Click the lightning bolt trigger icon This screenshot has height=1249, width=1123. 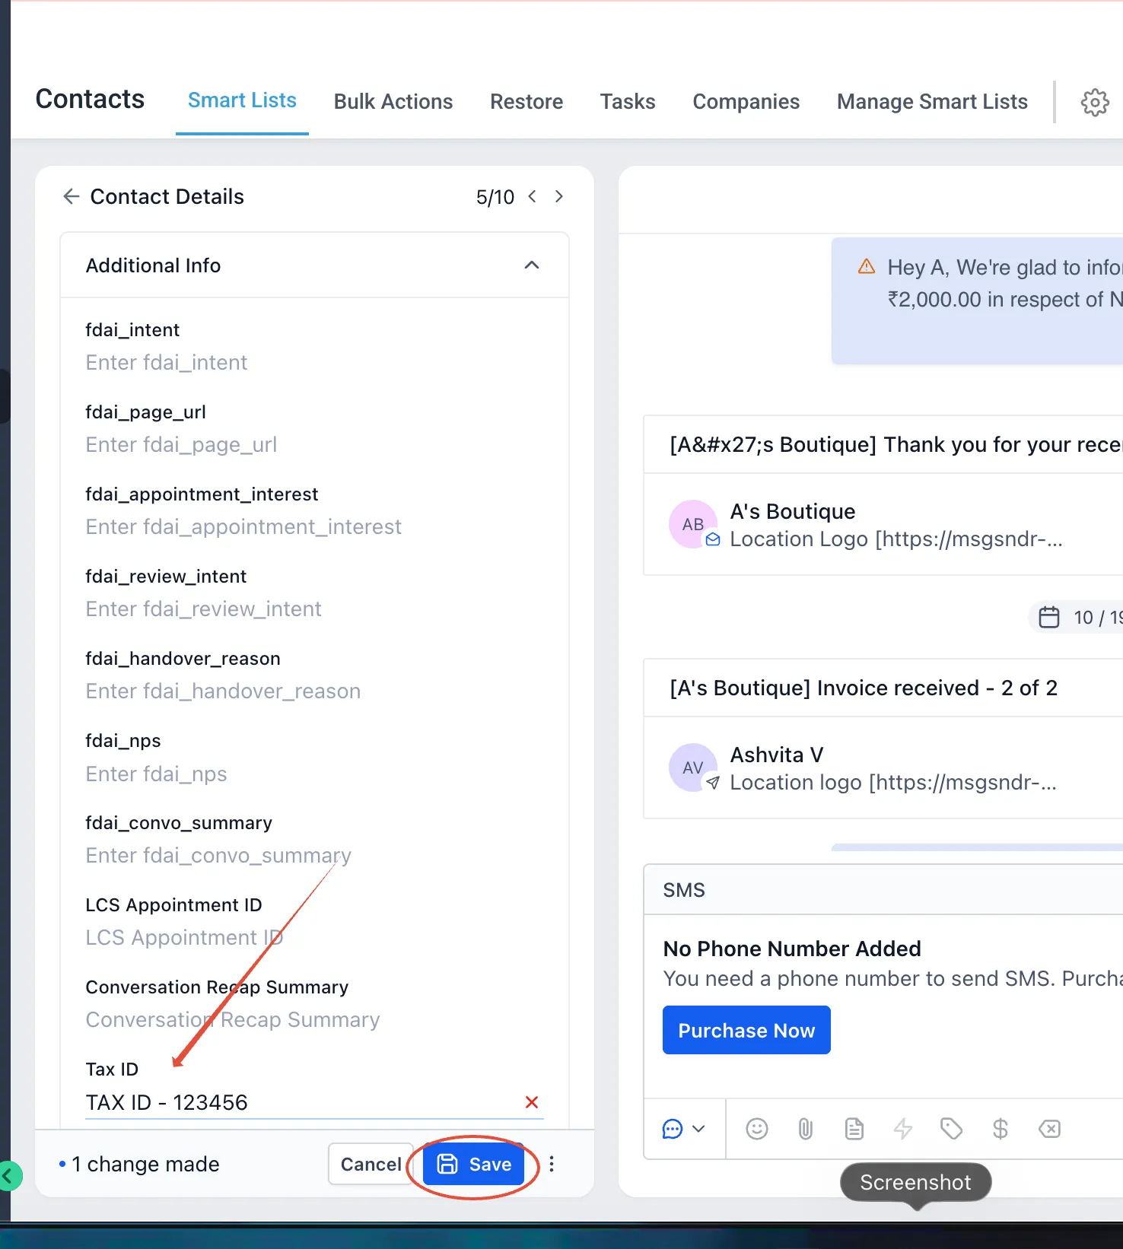pyautogui.click(x=903, y=1129)
